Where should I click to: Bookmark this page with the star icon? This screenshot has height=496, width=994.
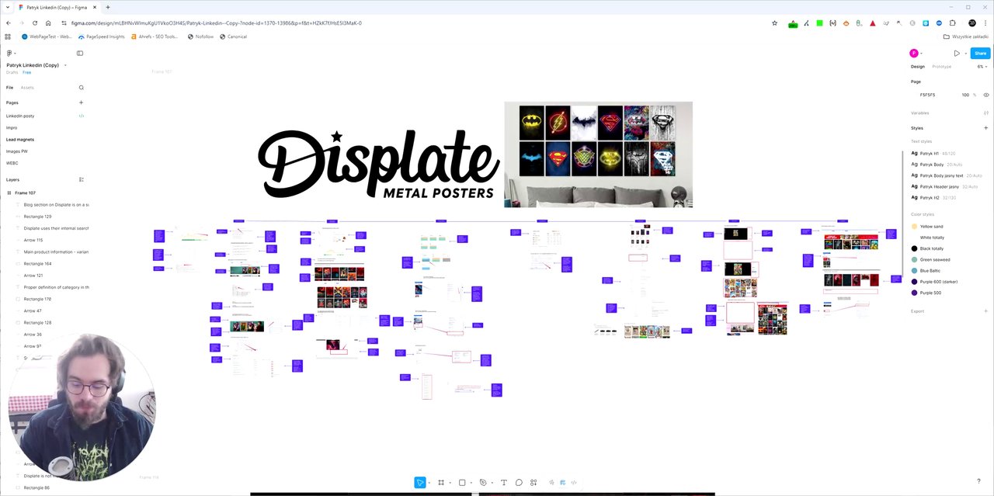tap(774, 23)
